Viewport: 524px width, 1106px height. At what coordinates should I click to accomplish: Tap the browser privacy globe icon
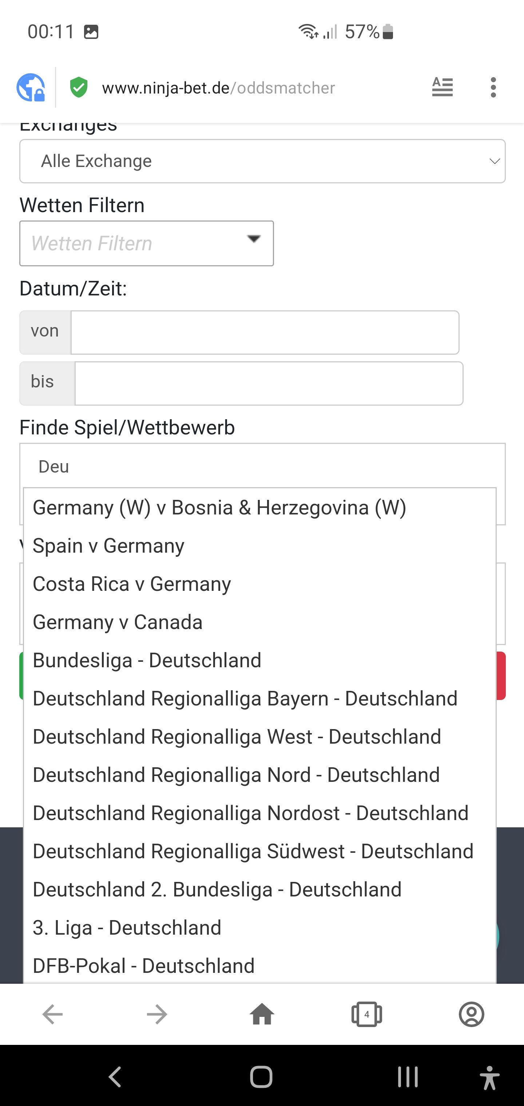31,88
